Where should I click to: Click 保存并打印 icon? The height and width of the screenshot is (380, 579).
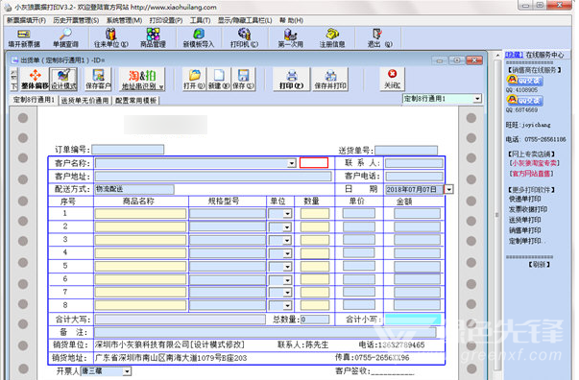point(330,80)
